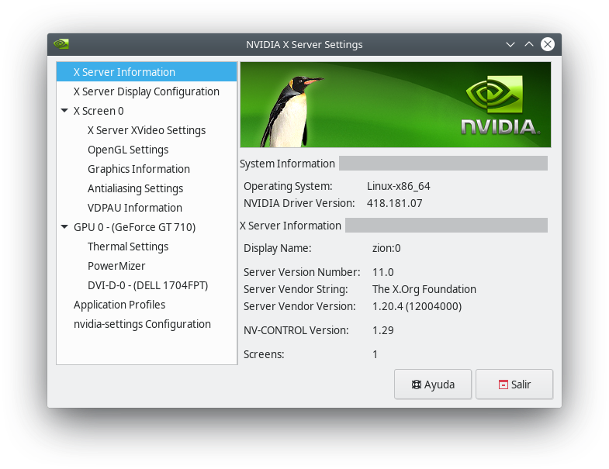Click the Ayuda help button
This screenshot has height=469, width=609.
pyautogui.click(x=433, y=385)
